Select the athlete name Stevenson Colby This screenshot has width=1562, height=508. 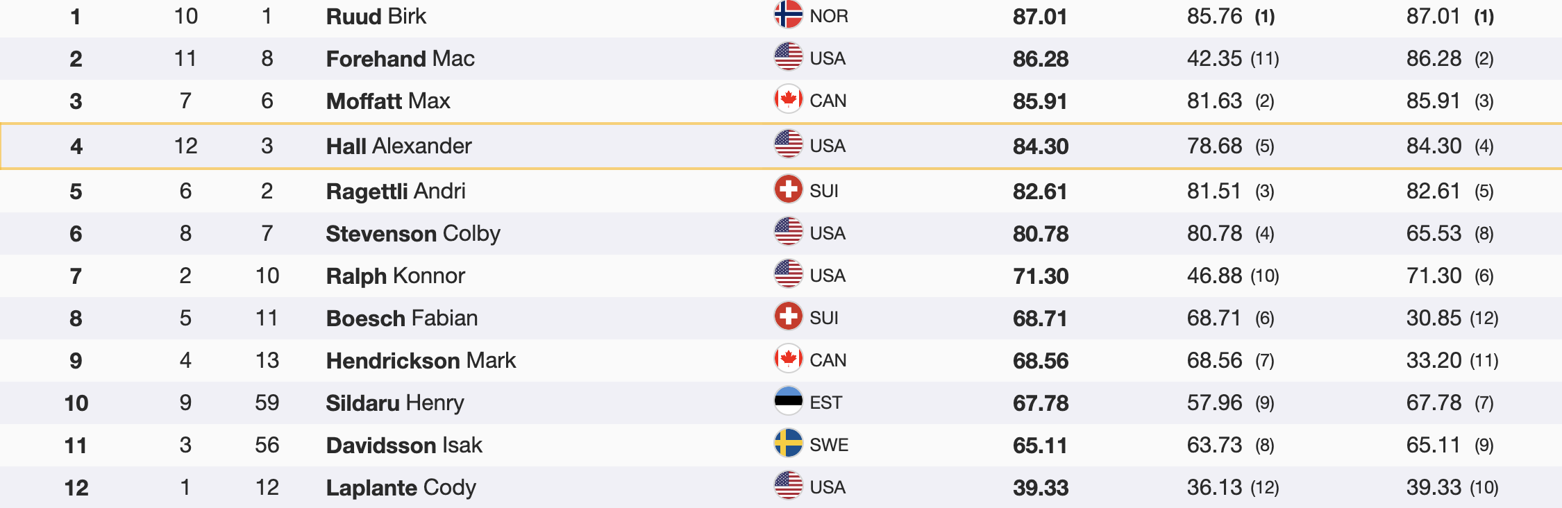[412, 233]
